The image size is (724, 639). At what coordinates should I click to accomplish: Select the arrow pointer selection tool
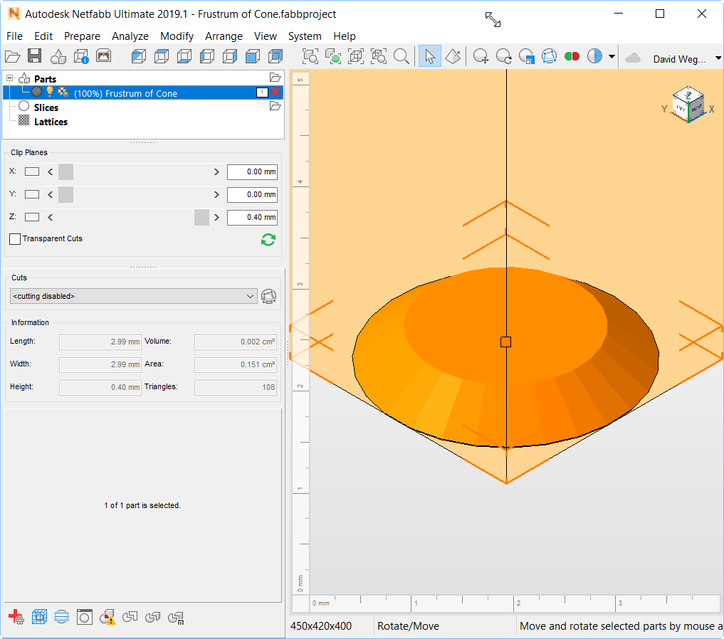[429, 56]
